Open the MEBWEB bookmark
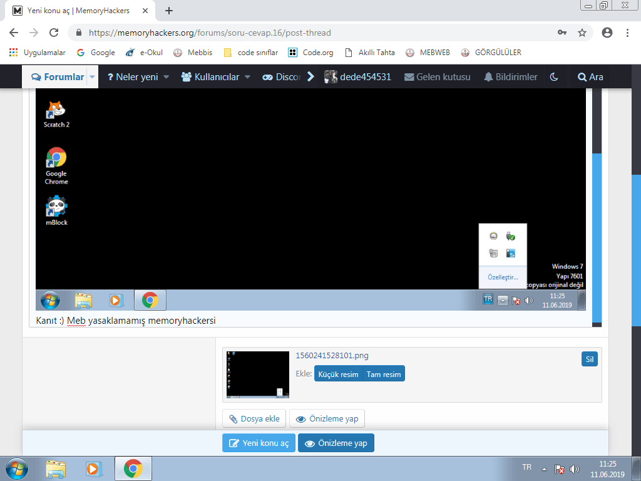The width and height of the screenshot is (641, 481). coord(428,53)
